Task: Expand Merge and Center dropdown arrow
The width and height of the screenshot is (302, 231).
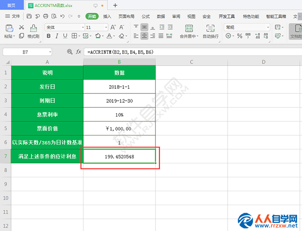Action: point(197,36)
